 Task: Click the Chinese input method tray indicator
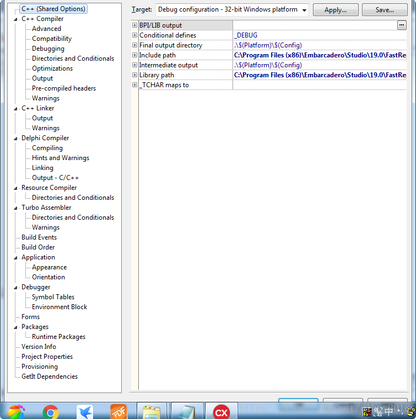pos(389,411)
